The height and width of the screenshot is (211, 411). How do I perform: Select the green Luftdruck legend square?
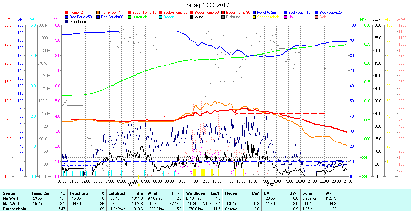click(130, 17)
